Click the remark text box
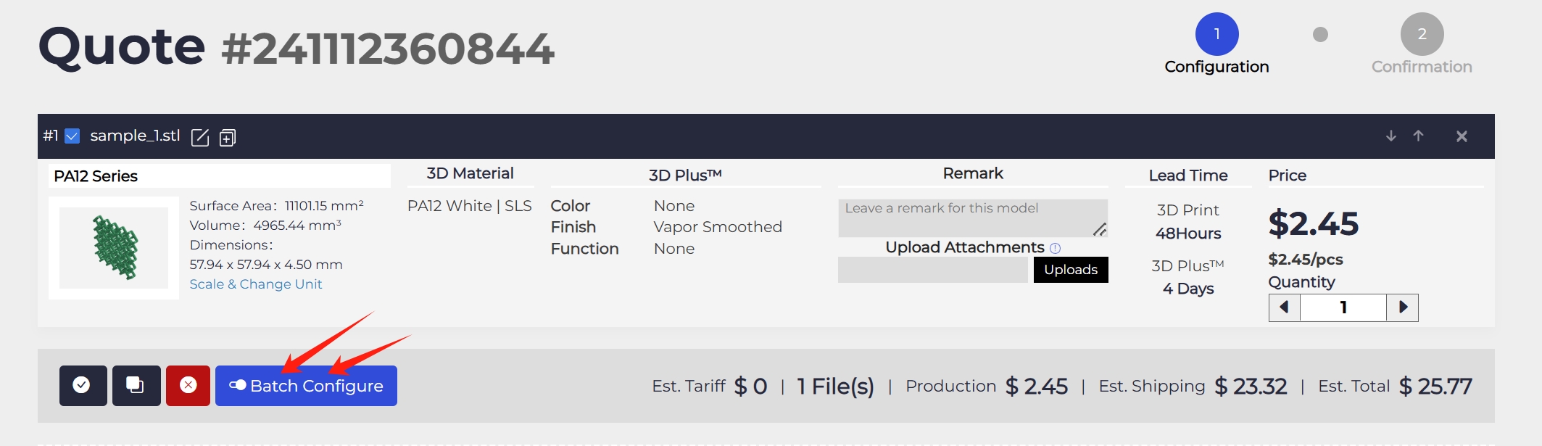The image size is (1542, 446). [971, 218]
